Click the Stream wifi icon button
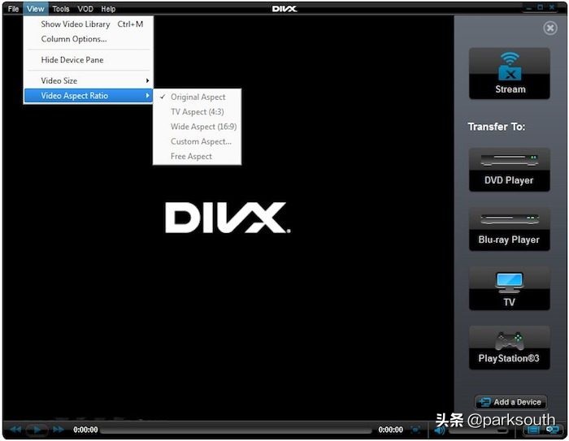The image size is (569, 441). [x=510, y=73]
